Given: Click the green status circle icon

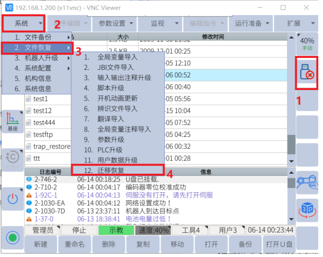Looking at the screenshot, I should click(13, 237).
